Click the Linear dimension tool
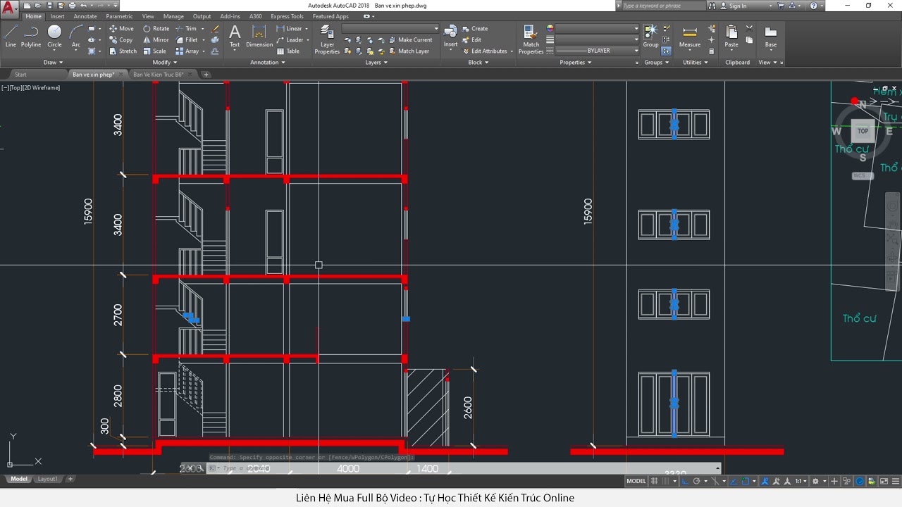 tap(289, 29)
